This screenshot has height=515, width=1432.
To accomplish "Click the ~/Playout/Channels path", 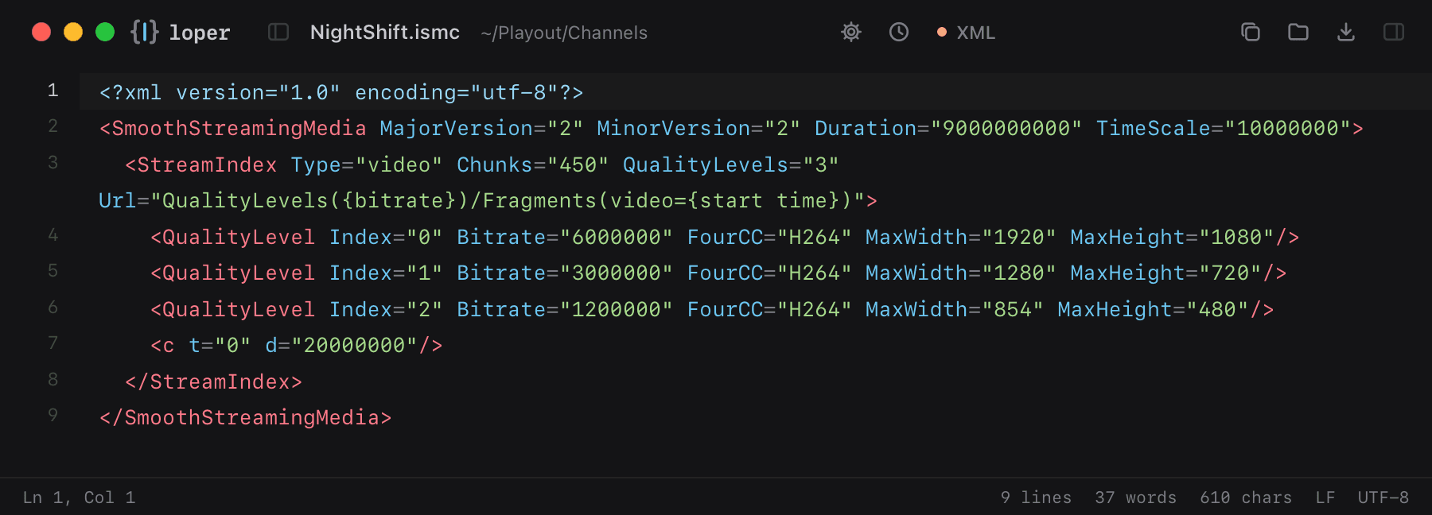I will (x=564, y=33).
